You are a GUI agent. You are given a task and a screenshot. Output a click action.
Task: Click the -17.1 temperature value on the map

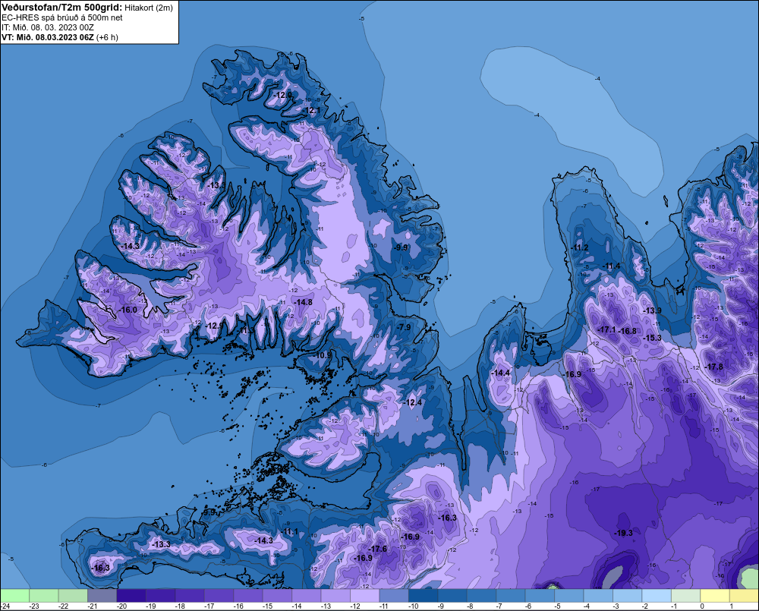click(x=607, y=329)
